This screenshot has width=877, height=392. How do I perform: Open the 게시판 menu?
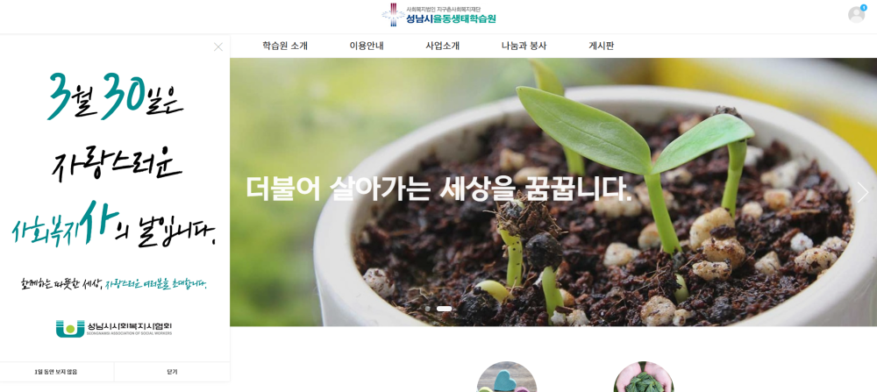click(602, 46)
